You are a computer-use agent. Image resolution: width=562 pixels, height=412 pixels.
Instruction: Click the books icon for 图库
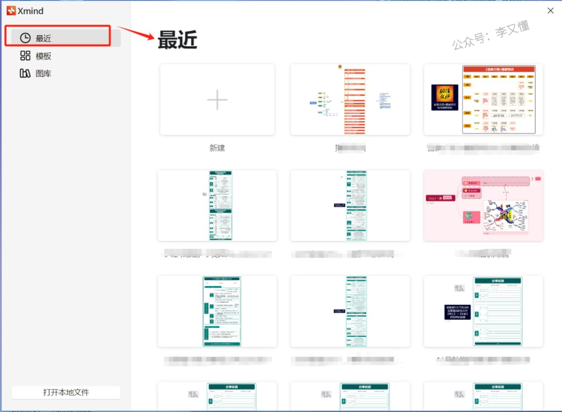25,74
